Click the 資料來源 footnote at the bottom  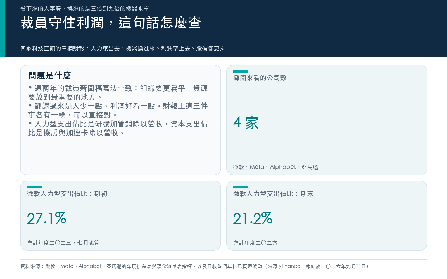[x=195, y=266]
